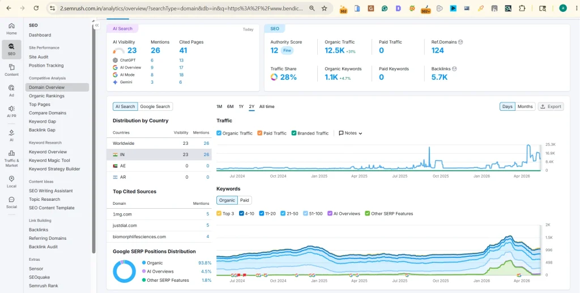
Task: Click the SERP positions donut chart
Action: (124, 272)
